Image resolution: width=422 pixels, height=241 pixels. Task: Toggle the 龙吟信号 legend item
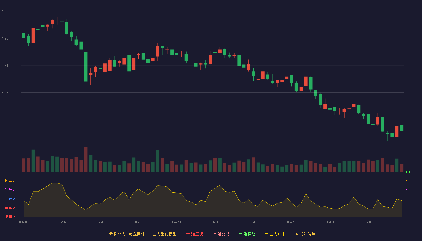point(305,234)
